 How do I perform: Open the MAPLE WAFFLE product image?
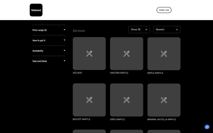point(164,54)
